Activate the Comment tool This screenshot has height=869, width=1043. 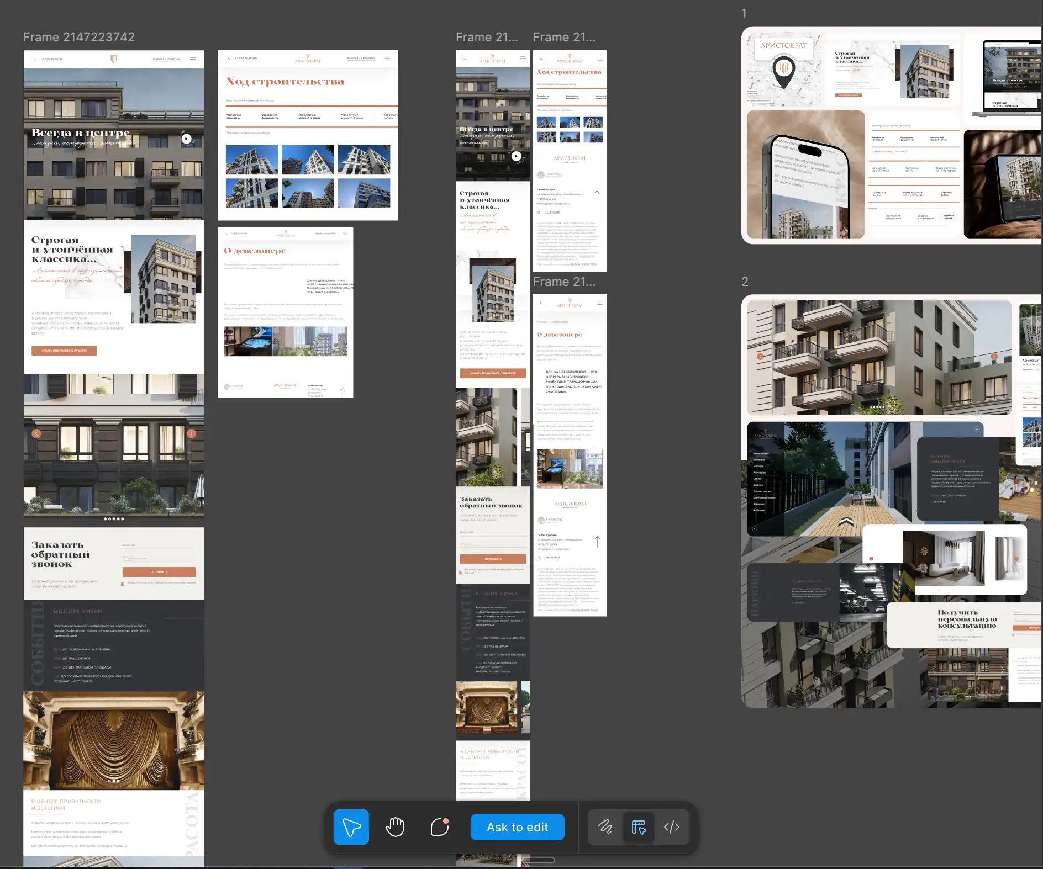(x=439, y=827)
